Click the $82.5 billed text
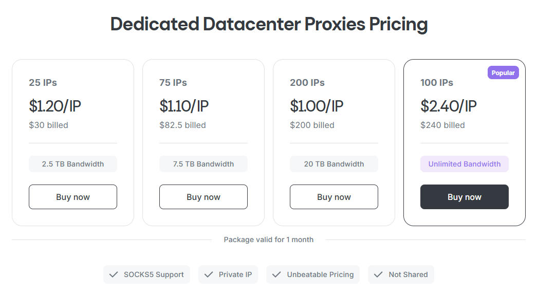Viewport: 537px width, 294px height. tap(182, 125)
